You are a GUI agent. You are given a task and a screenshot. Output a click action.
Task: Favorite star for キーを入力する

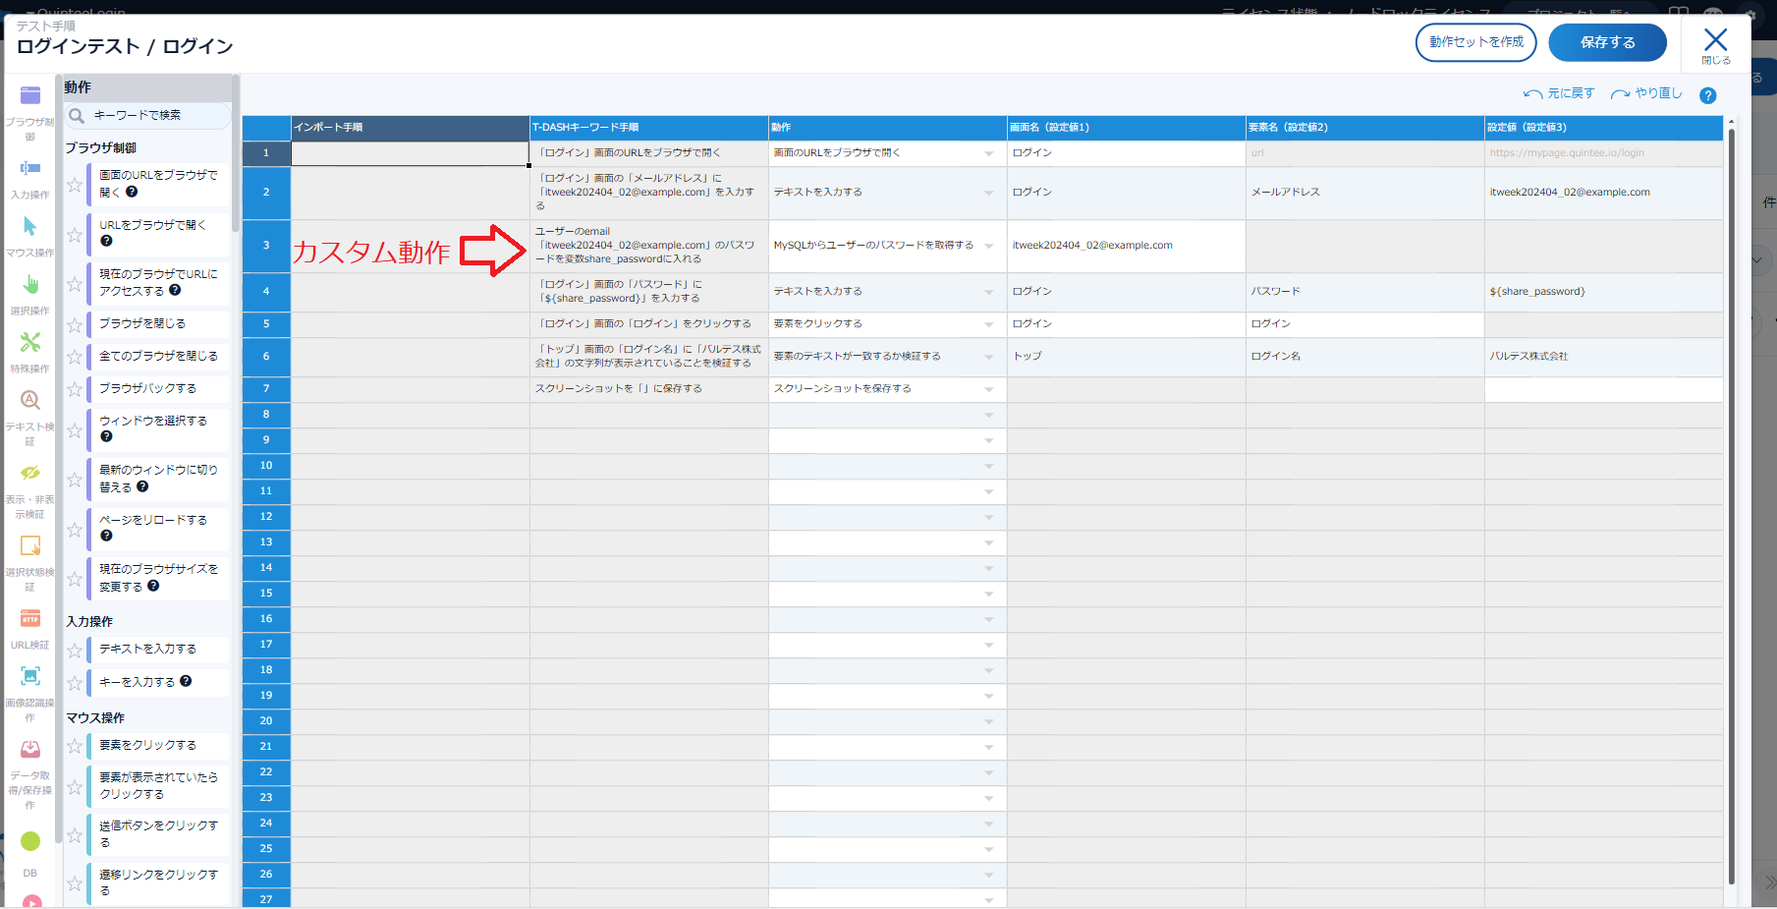[x=75, y=683]
